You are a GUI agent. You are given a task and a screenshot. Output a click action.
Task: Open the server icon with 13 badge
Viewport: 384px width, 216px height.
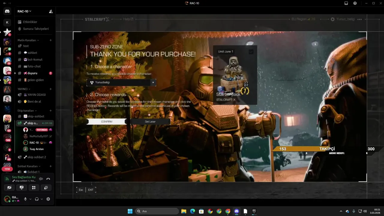click(x=7, y=61)
